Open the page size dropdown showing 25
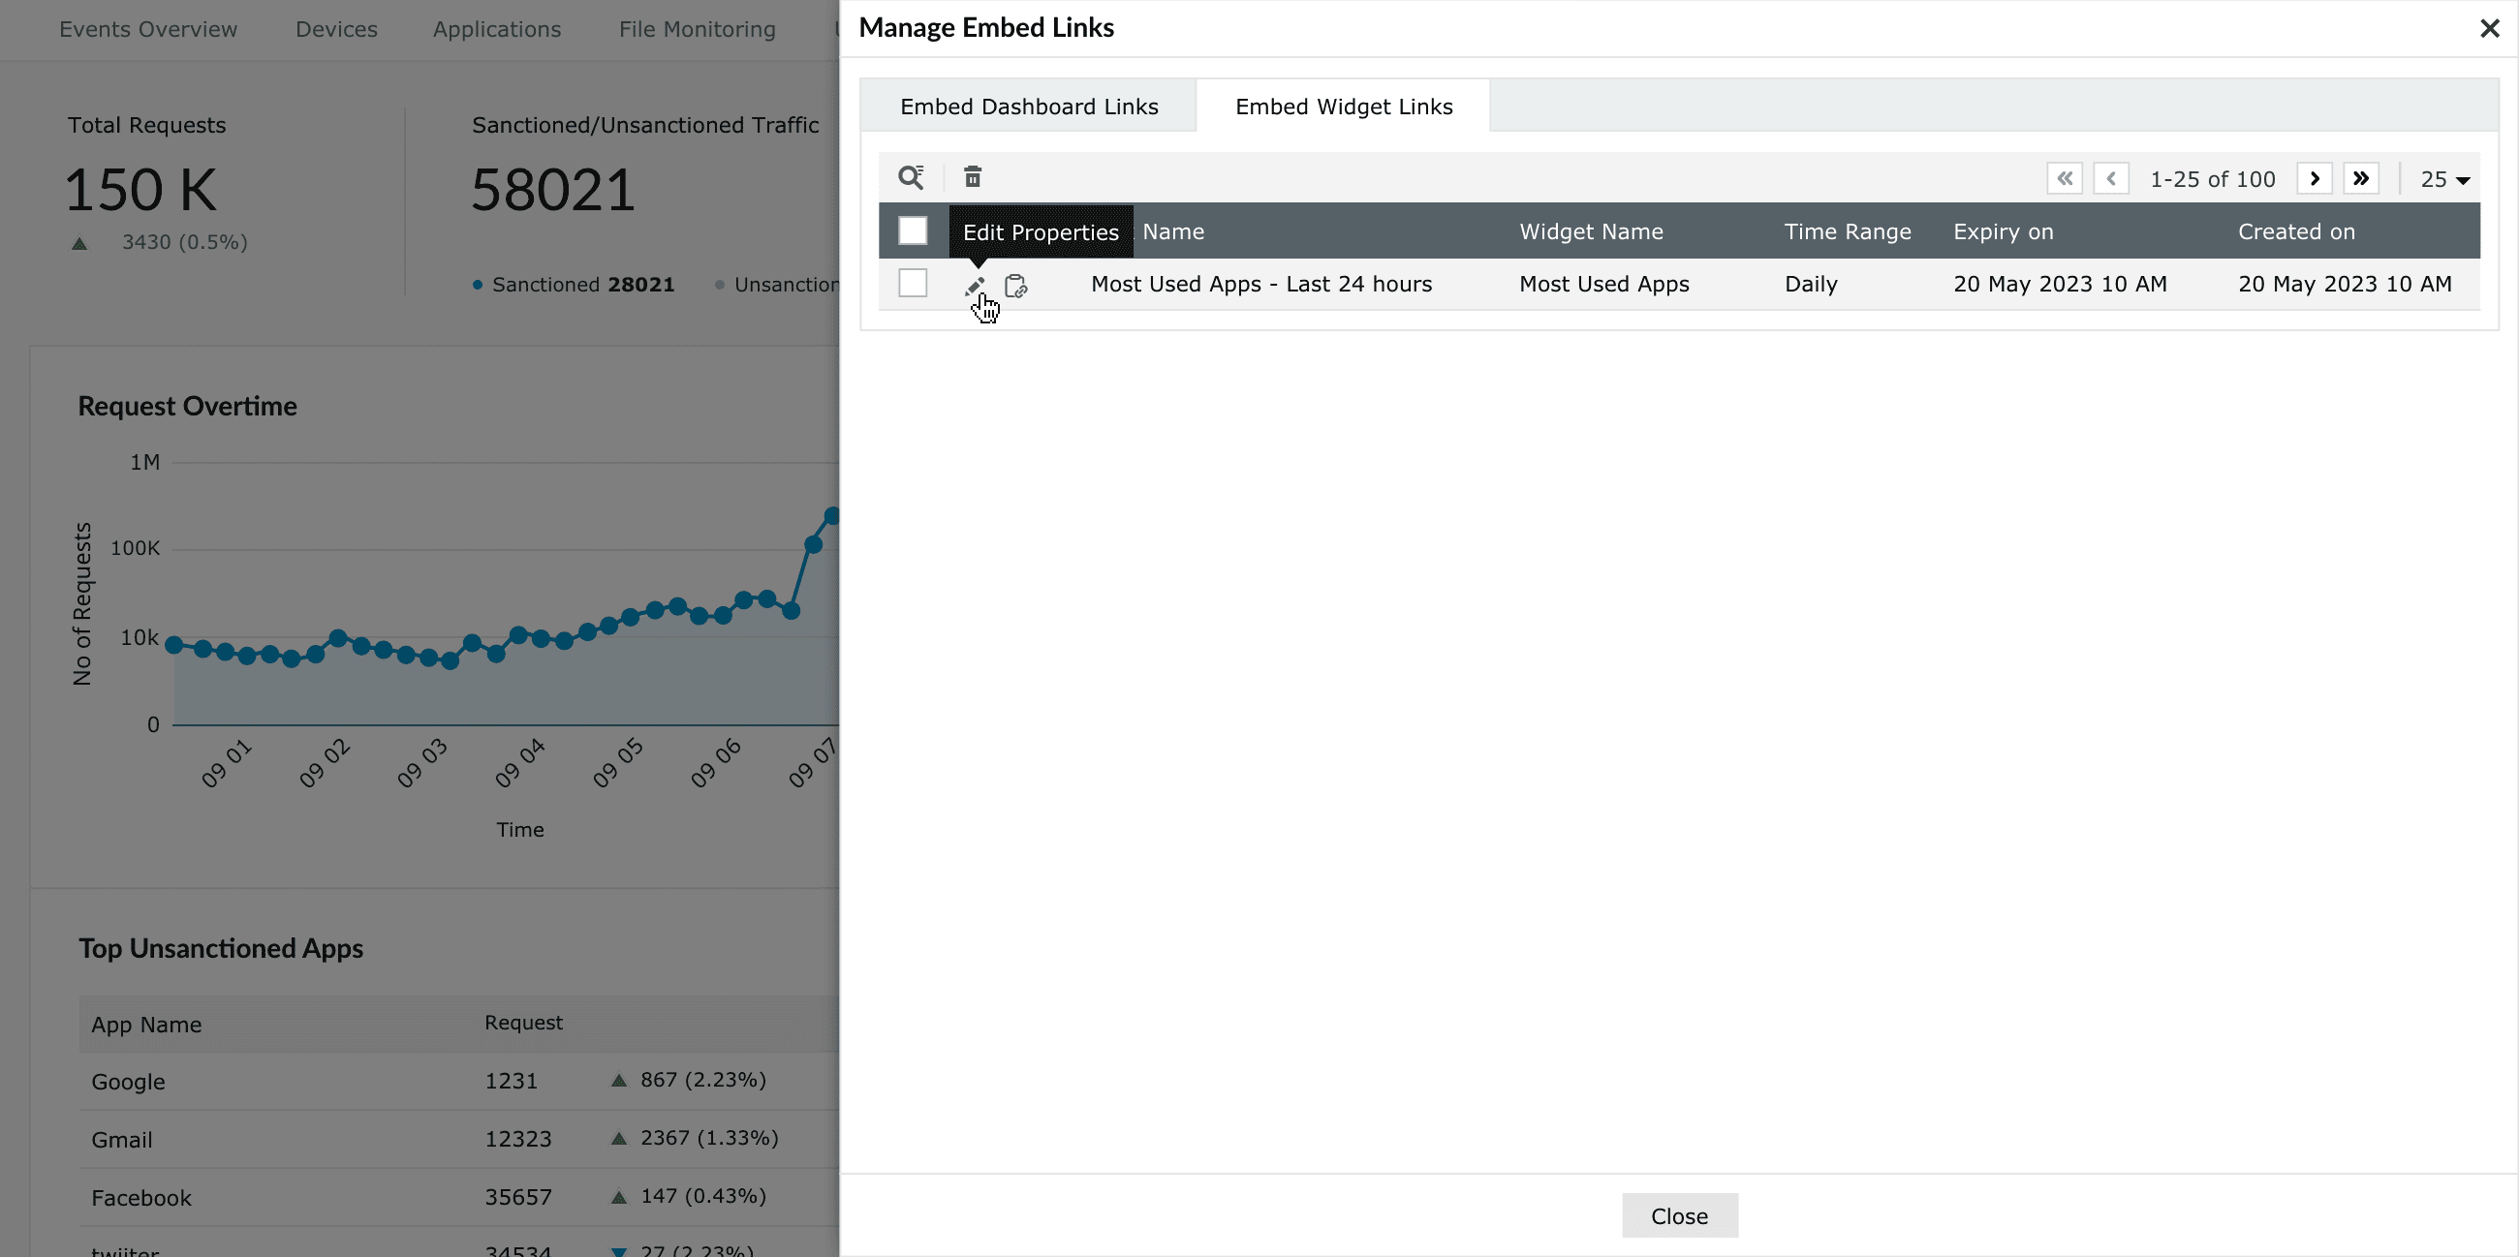 [x=2441, y=179]
